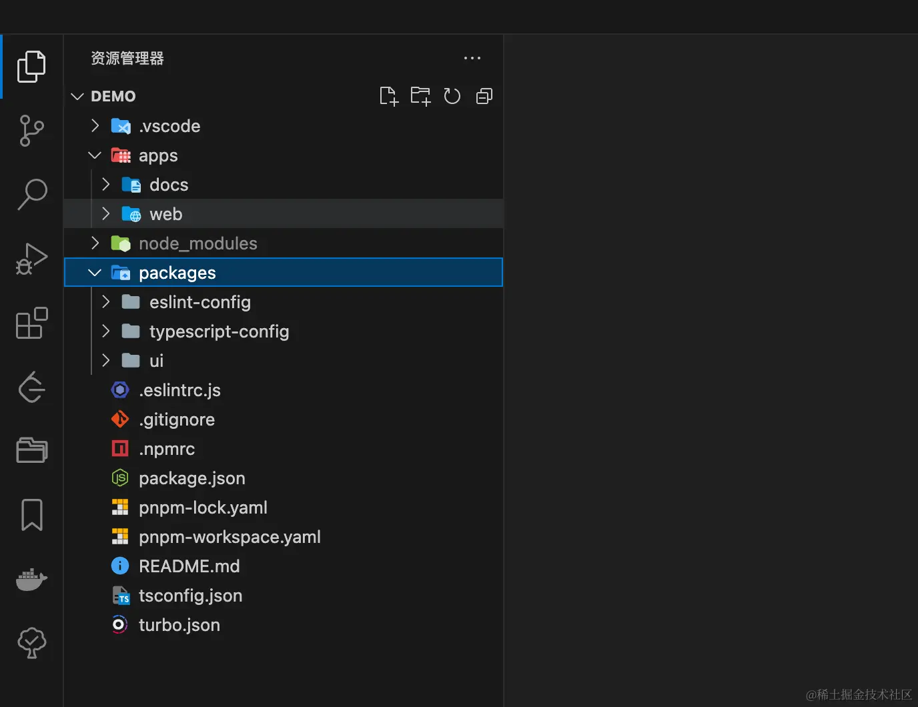This screenshot has width=918, height=707.
Task: Open the 'package.json' file name
Action: [192, 478]
